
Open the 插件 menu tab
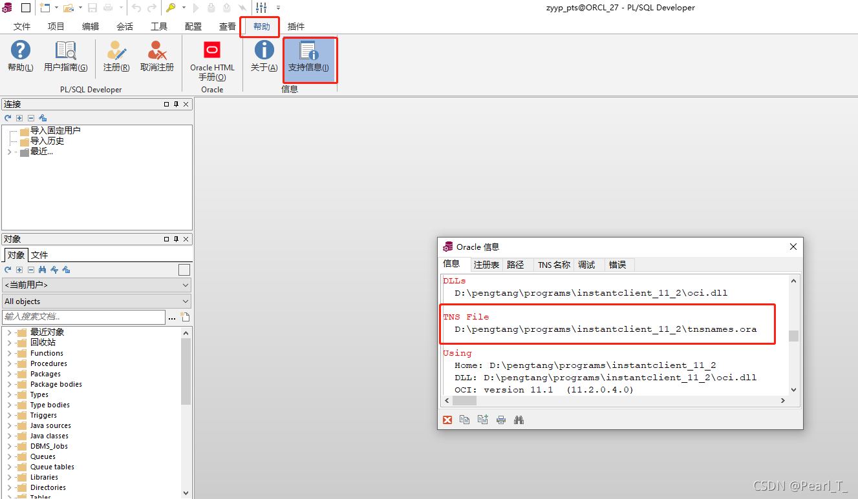[x=296, y=26]
